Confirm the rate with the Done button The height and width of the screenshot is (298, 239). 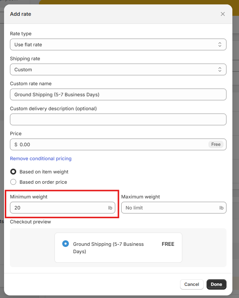[x=216, y=284]
